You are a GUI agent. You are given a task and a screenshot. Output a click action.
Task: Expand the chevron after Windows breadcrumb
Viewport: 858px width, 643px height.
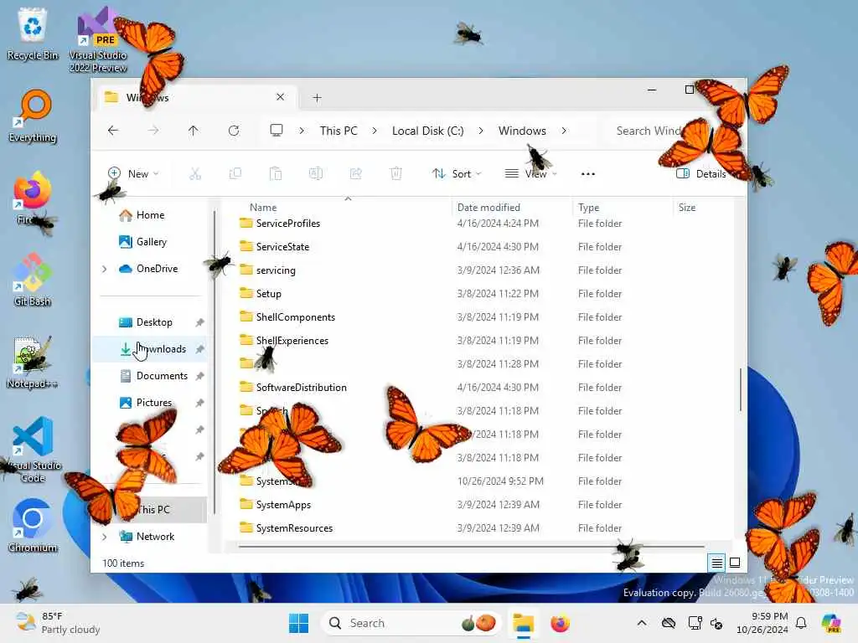tap(564, 131)
